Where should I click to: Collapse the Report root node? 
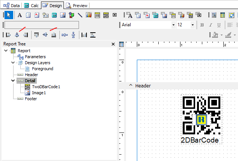(6, 51)
